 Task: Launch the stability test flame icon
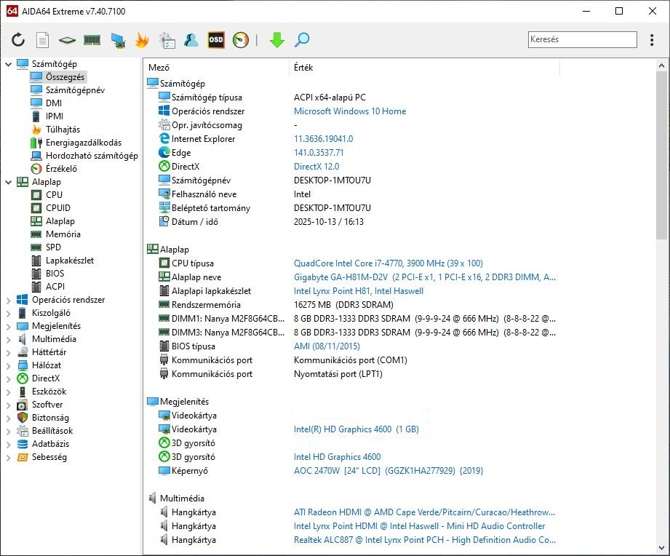[143, 40]
